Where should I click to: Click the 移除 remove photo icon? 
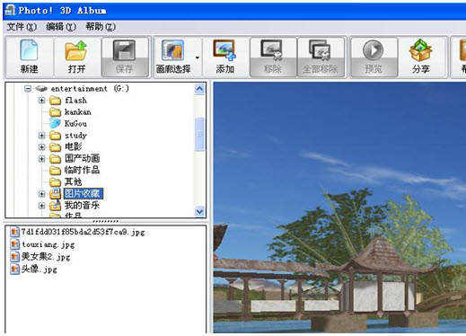[x=272, y=50]
